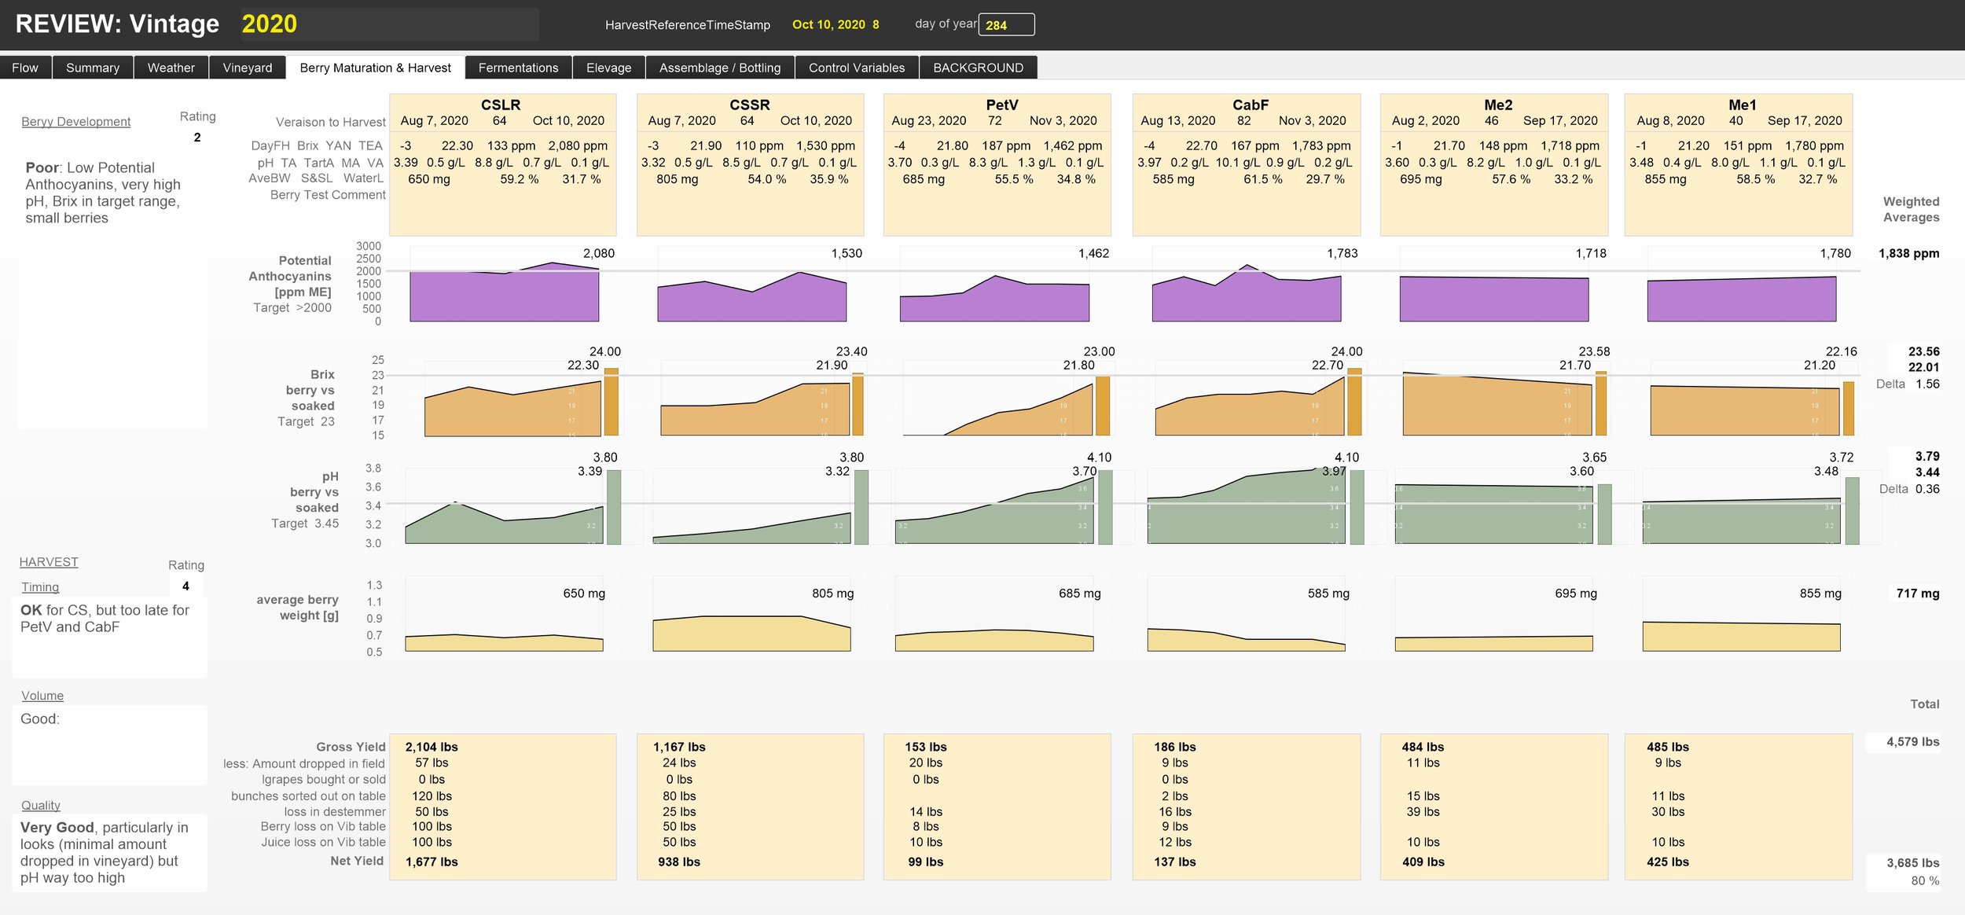
Task: Click the Oct 10, 2020 timestamp value
Action: pyautogui.click(x=836, y=24)
